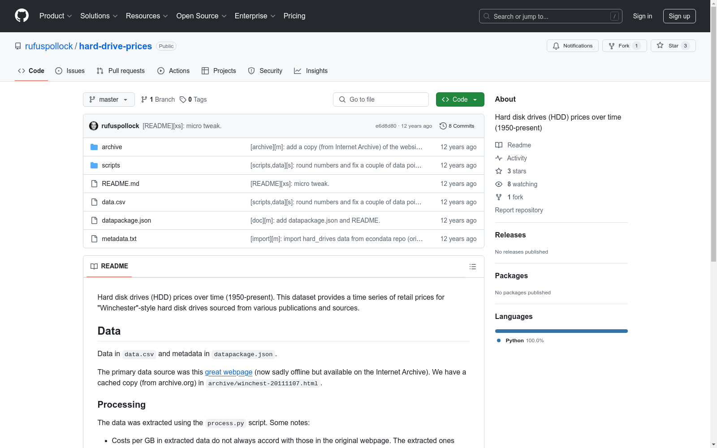This screenshot has width=717, height=448.
Task: Click the stars icon in About
Action: pyautogui.click(x=499, y=171)
